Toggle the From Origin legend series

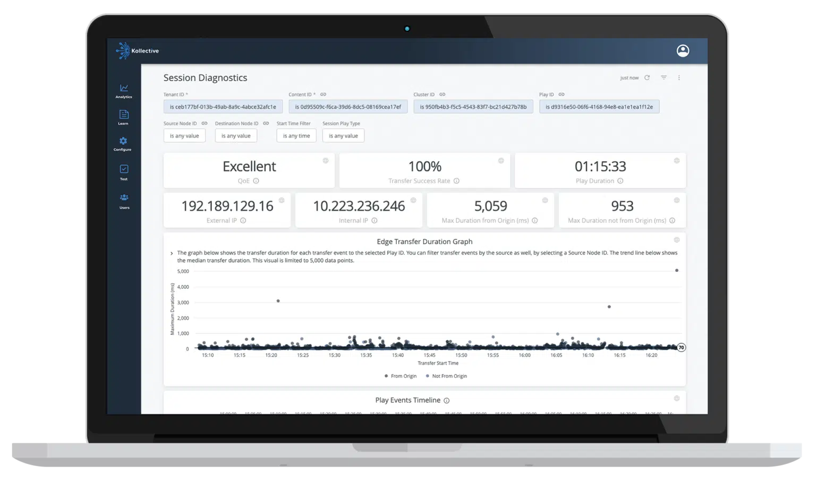401,376
